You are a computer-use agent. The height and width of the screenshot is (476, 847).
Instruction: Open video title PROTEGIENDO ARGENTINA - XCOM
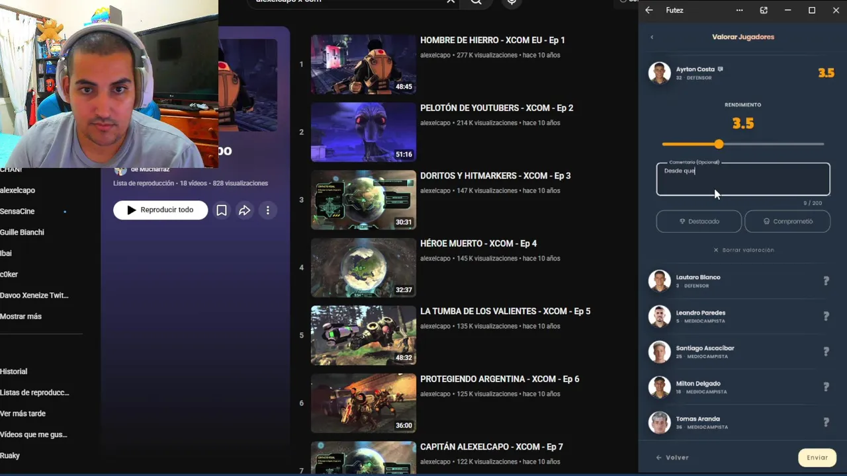[500, 379]
